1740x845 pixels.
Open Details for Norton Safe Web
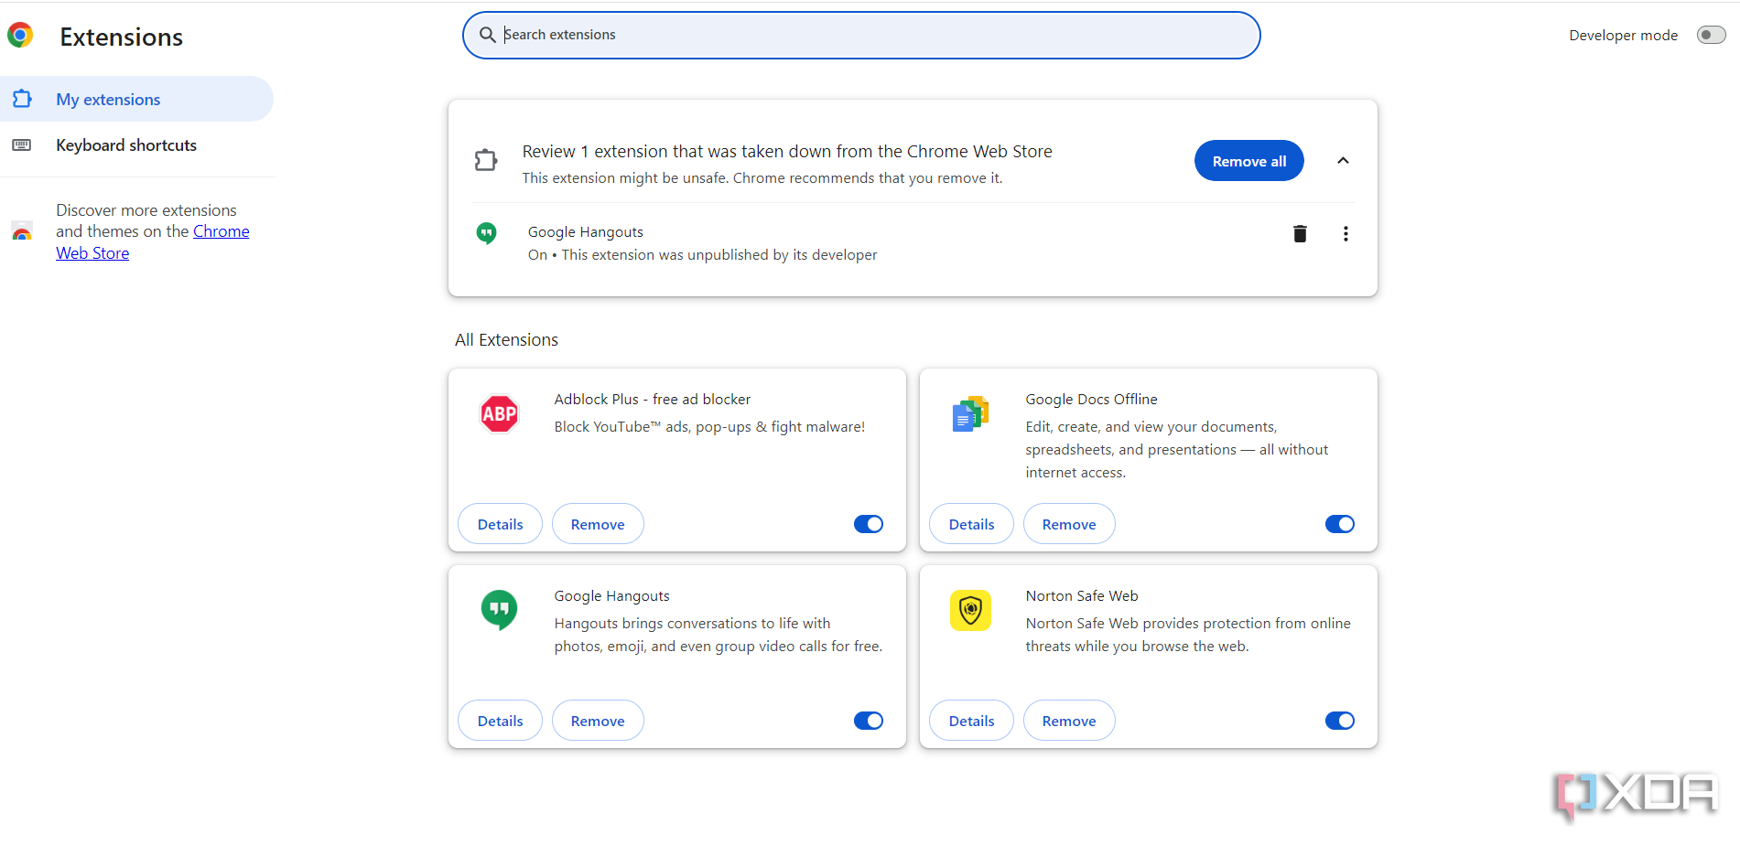tap(971, 721)
